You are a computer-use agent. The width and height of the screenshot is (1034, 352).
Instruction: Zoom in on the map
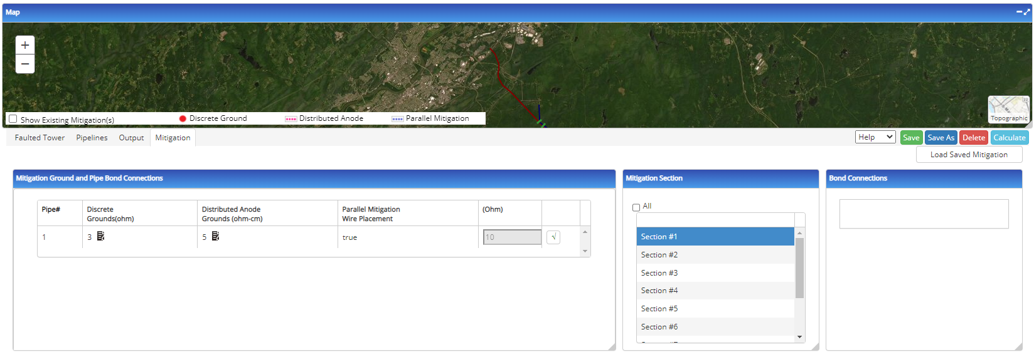pyautogui.click(x=25, y=45)
